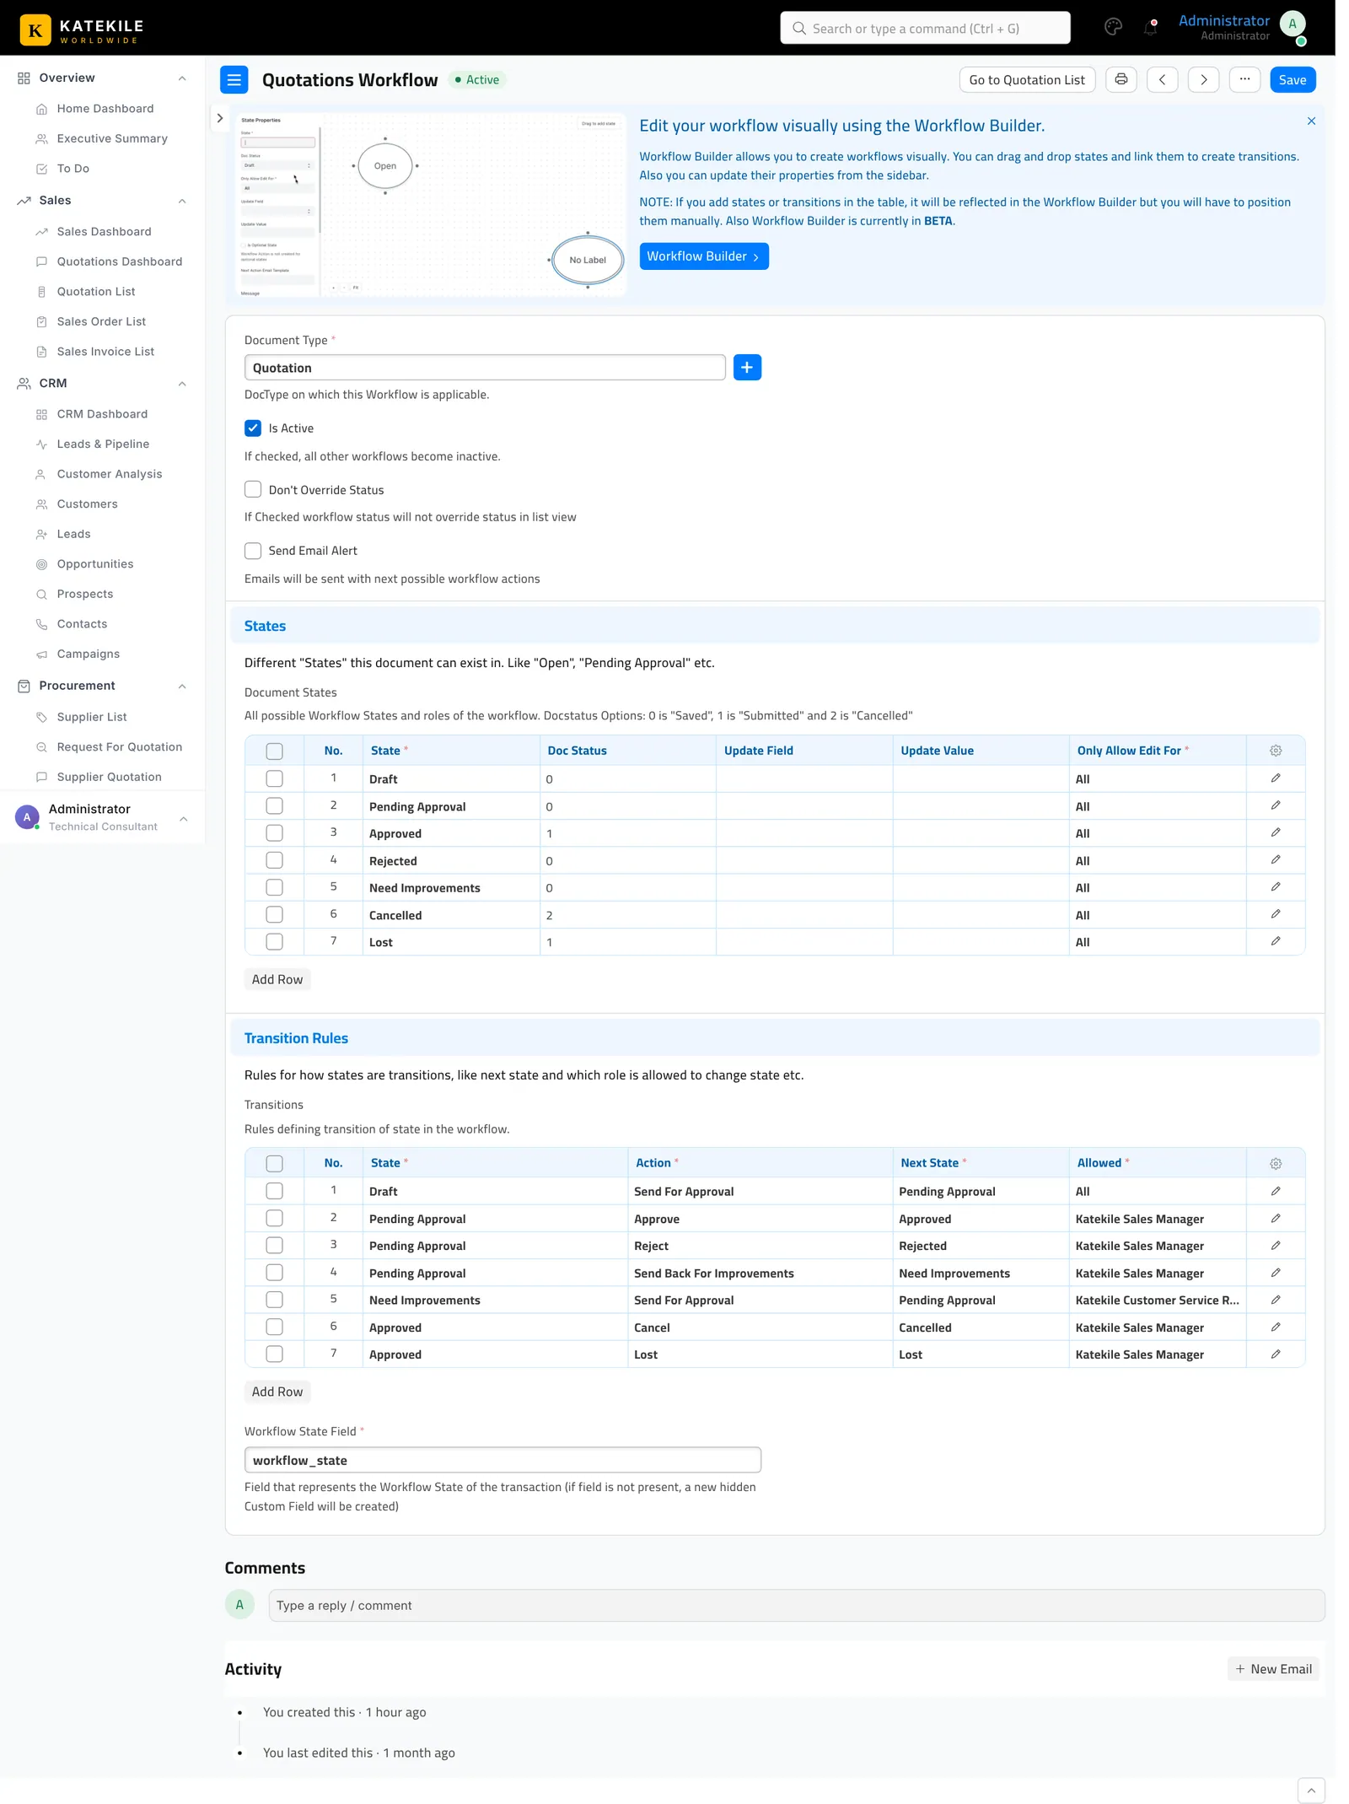Open the sidebar toggle menu icon

(x=234, y=80)
